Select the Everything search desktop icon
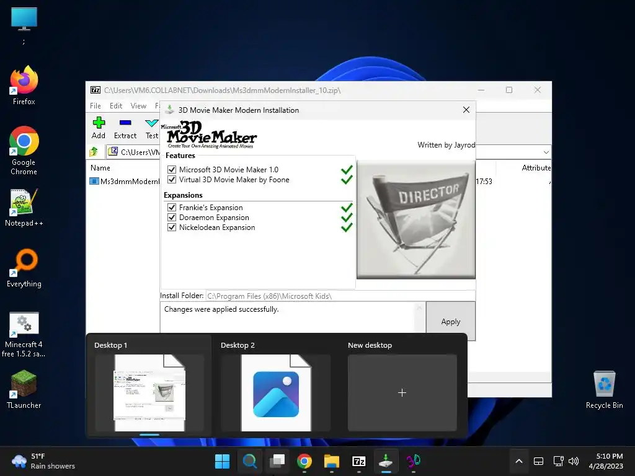 point(24,268)
